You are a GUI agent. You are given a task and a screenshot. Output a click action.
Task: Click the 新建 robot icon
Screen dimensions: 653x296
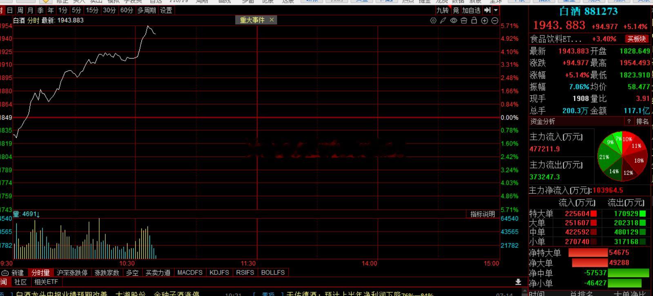(x=5, y=273)
